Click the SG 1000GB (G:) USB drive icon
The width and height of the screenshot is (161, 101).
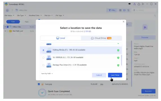[x=49, y=58]
